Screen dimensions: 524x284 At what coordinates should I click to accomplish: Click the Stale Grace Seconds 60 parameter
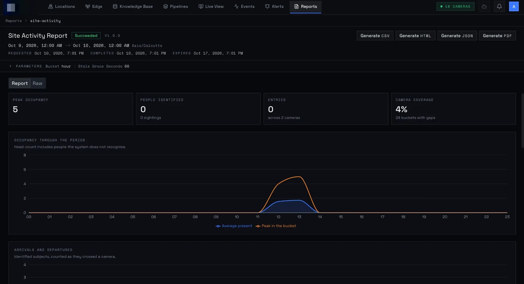point(103,66)
